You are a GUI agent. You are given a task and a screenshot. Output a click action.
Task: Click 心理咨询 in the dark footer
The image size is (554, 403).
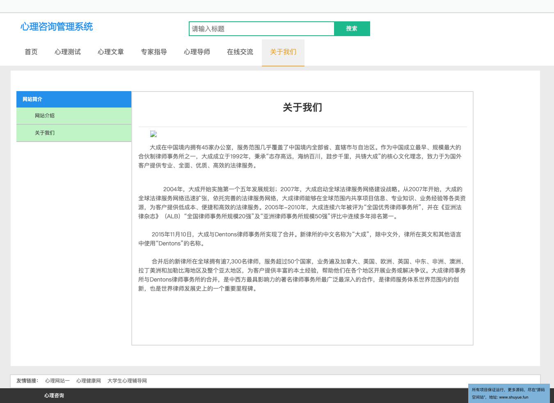54,396
